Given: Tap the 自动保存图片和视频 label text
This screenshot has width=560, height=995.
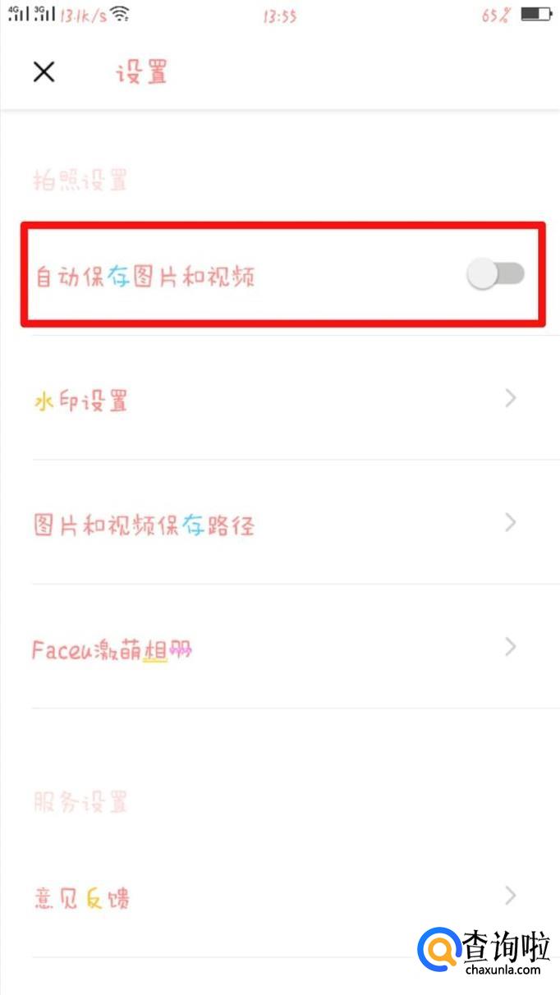Looking at the screenshot, I should tap(145, 275).
